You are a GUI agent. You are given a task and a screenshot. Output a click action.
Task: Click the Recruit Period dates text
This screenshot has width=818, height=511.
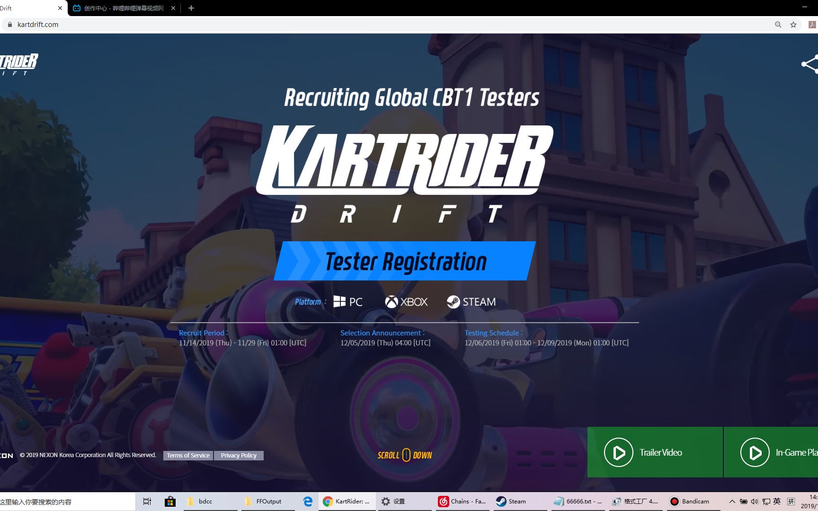[242, 343]
